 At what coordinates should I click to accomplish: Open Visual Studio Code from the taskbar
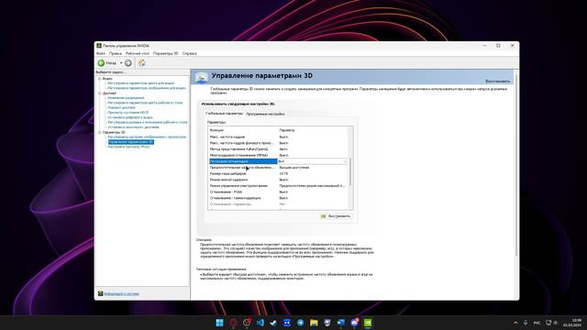click(260, 323)
